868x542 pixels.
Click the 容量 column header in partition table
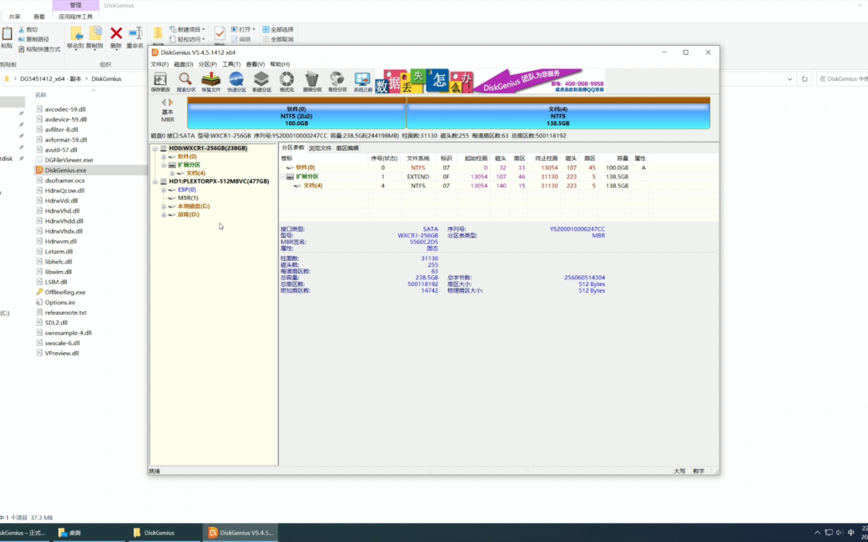point(622,158)
